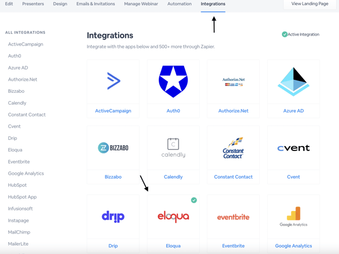Select Eventbrite in the sidebar list
The width and height of the screenshot is (339, 254).
tap(19, 162)
